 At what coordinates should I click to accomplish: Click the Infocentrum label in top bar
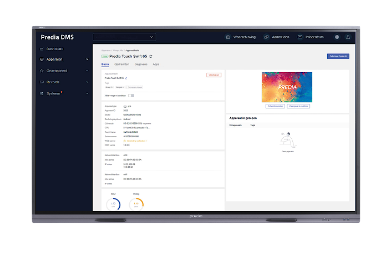tap(314, 37)
